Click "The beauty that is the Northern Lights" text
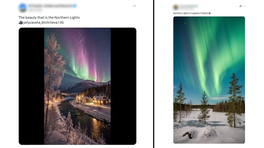This screenshot has height=148, width=264. [x=49, y=17]
